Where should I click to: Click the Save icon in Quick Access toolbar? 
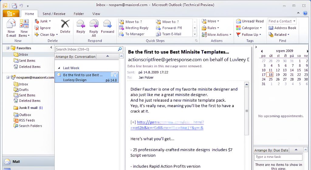14,6
